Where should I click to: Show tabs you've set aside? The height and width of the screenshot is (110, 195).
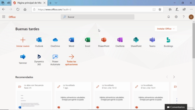3,3
